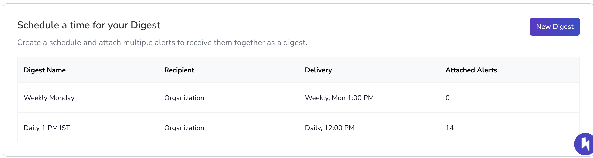
Task: Click Organization recipient in Weekly Monday row
Action: [184, 98]
